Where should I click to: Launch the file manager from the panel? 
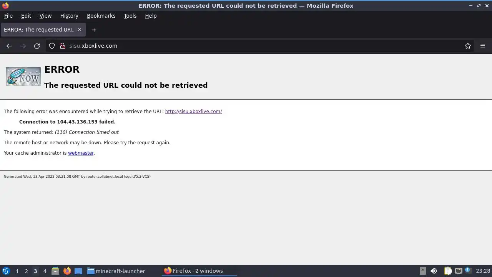coord(55,271)
